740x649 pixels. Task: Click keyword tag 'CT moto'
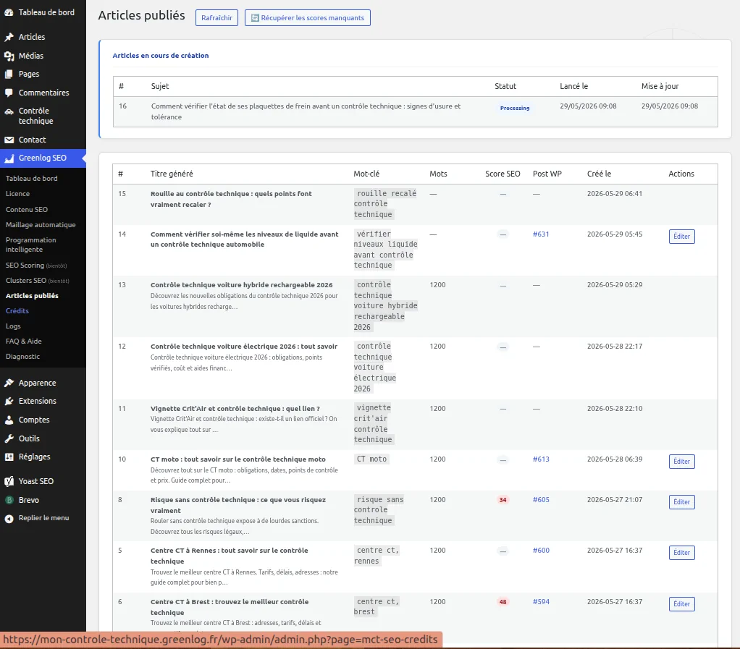pos(371,459)
